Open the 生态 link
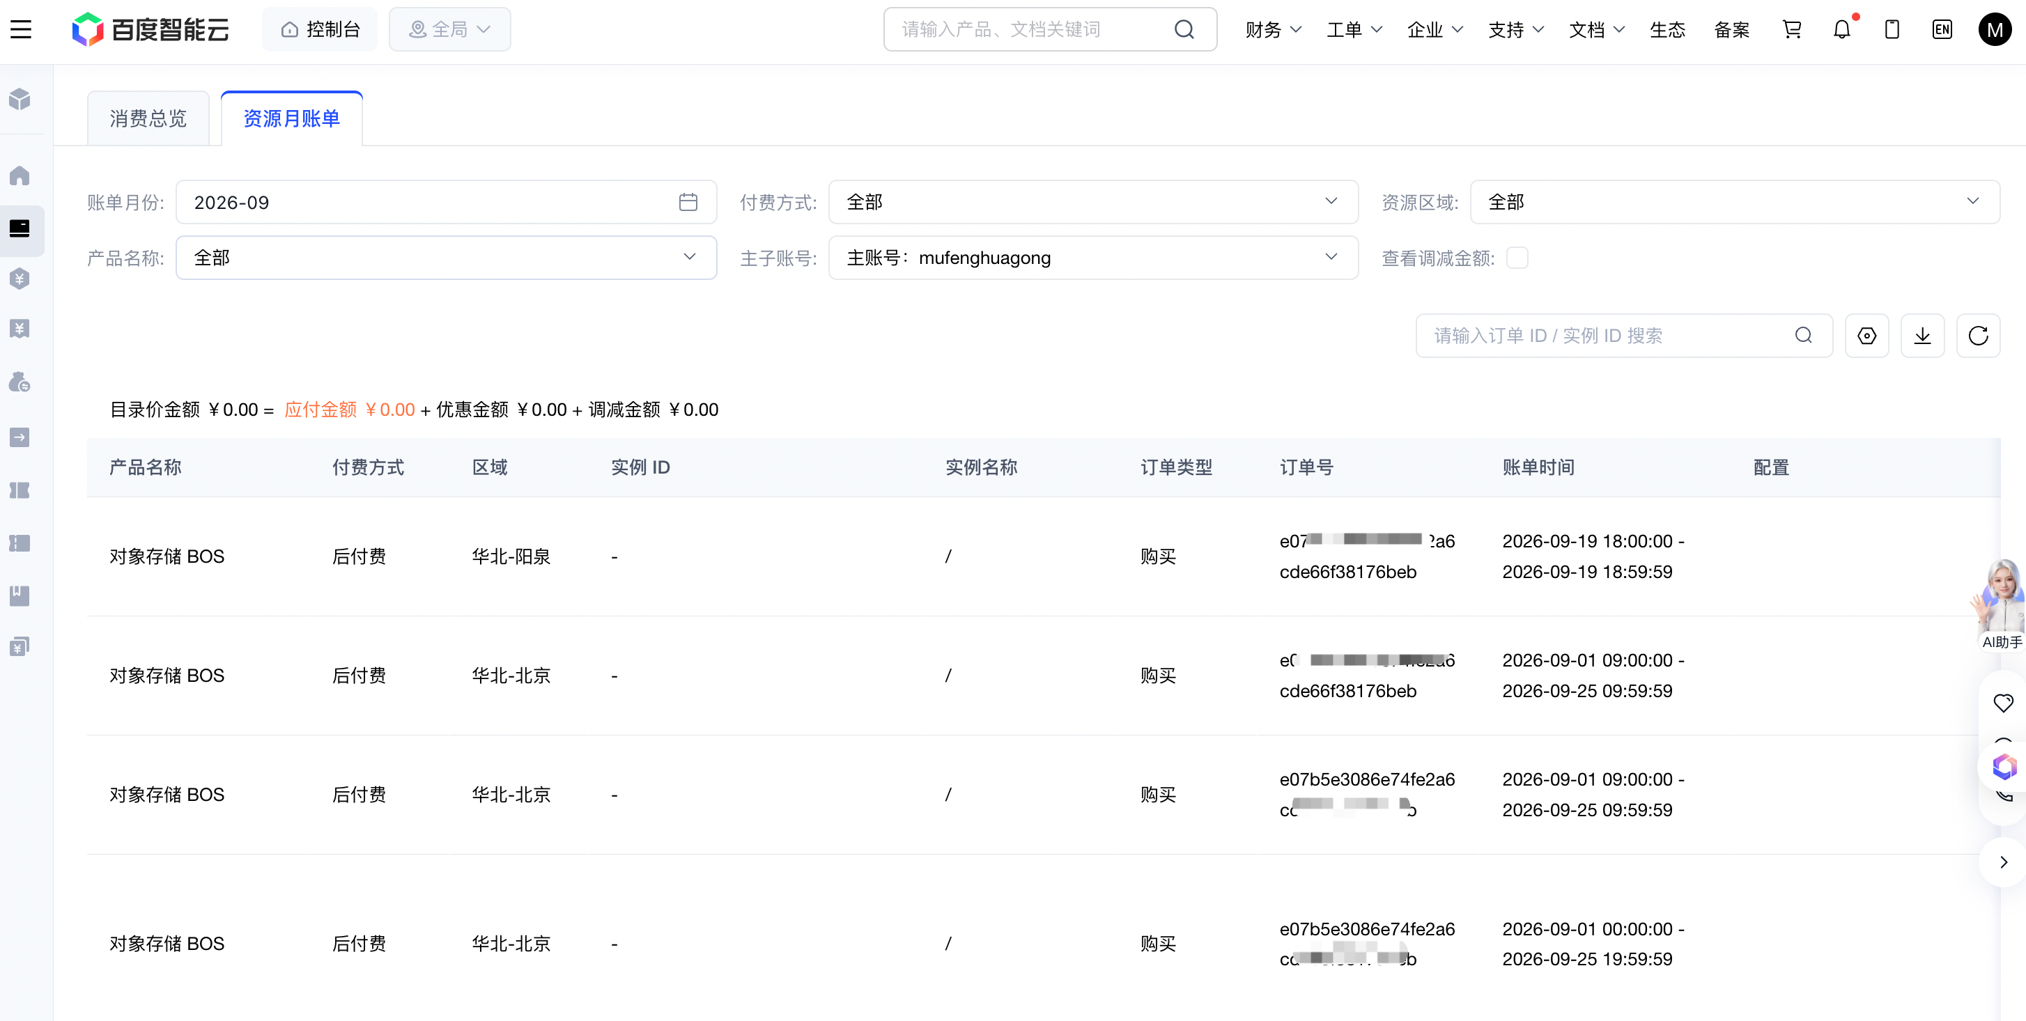Viewport: 2026px width, 1021px height. click(x=1667, y=30)
